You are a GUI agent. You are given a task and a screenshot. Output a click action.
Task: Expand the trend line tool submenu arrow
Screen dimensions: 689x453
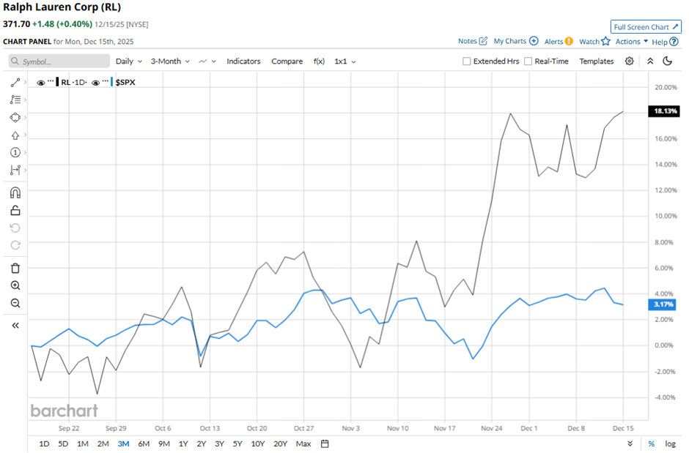pos(25,82)
